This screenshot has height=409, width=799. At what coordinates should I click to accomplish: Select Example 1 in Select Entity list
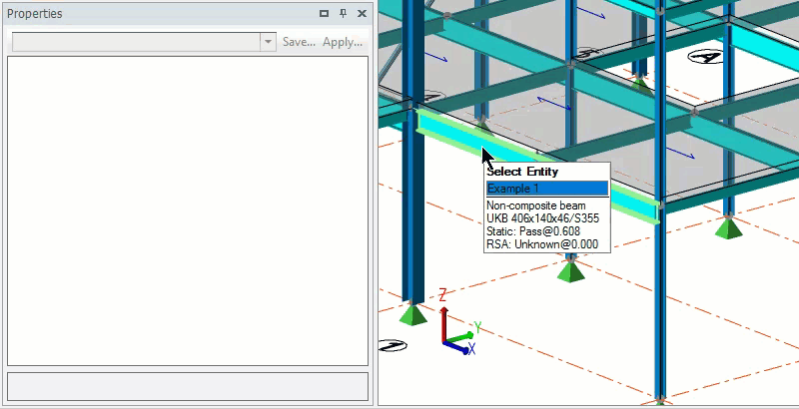(x=546, y=189)
